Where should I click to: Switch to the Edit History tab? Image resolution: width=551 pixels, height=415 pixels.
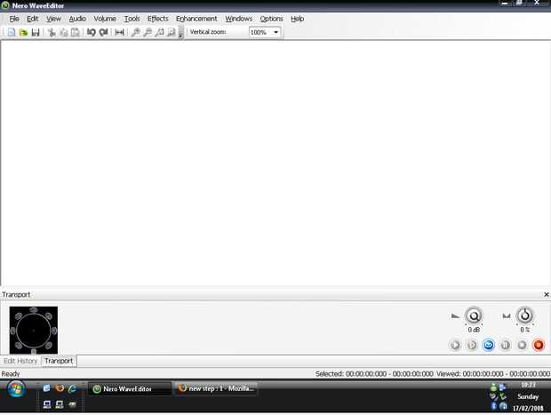coord(20,361)
